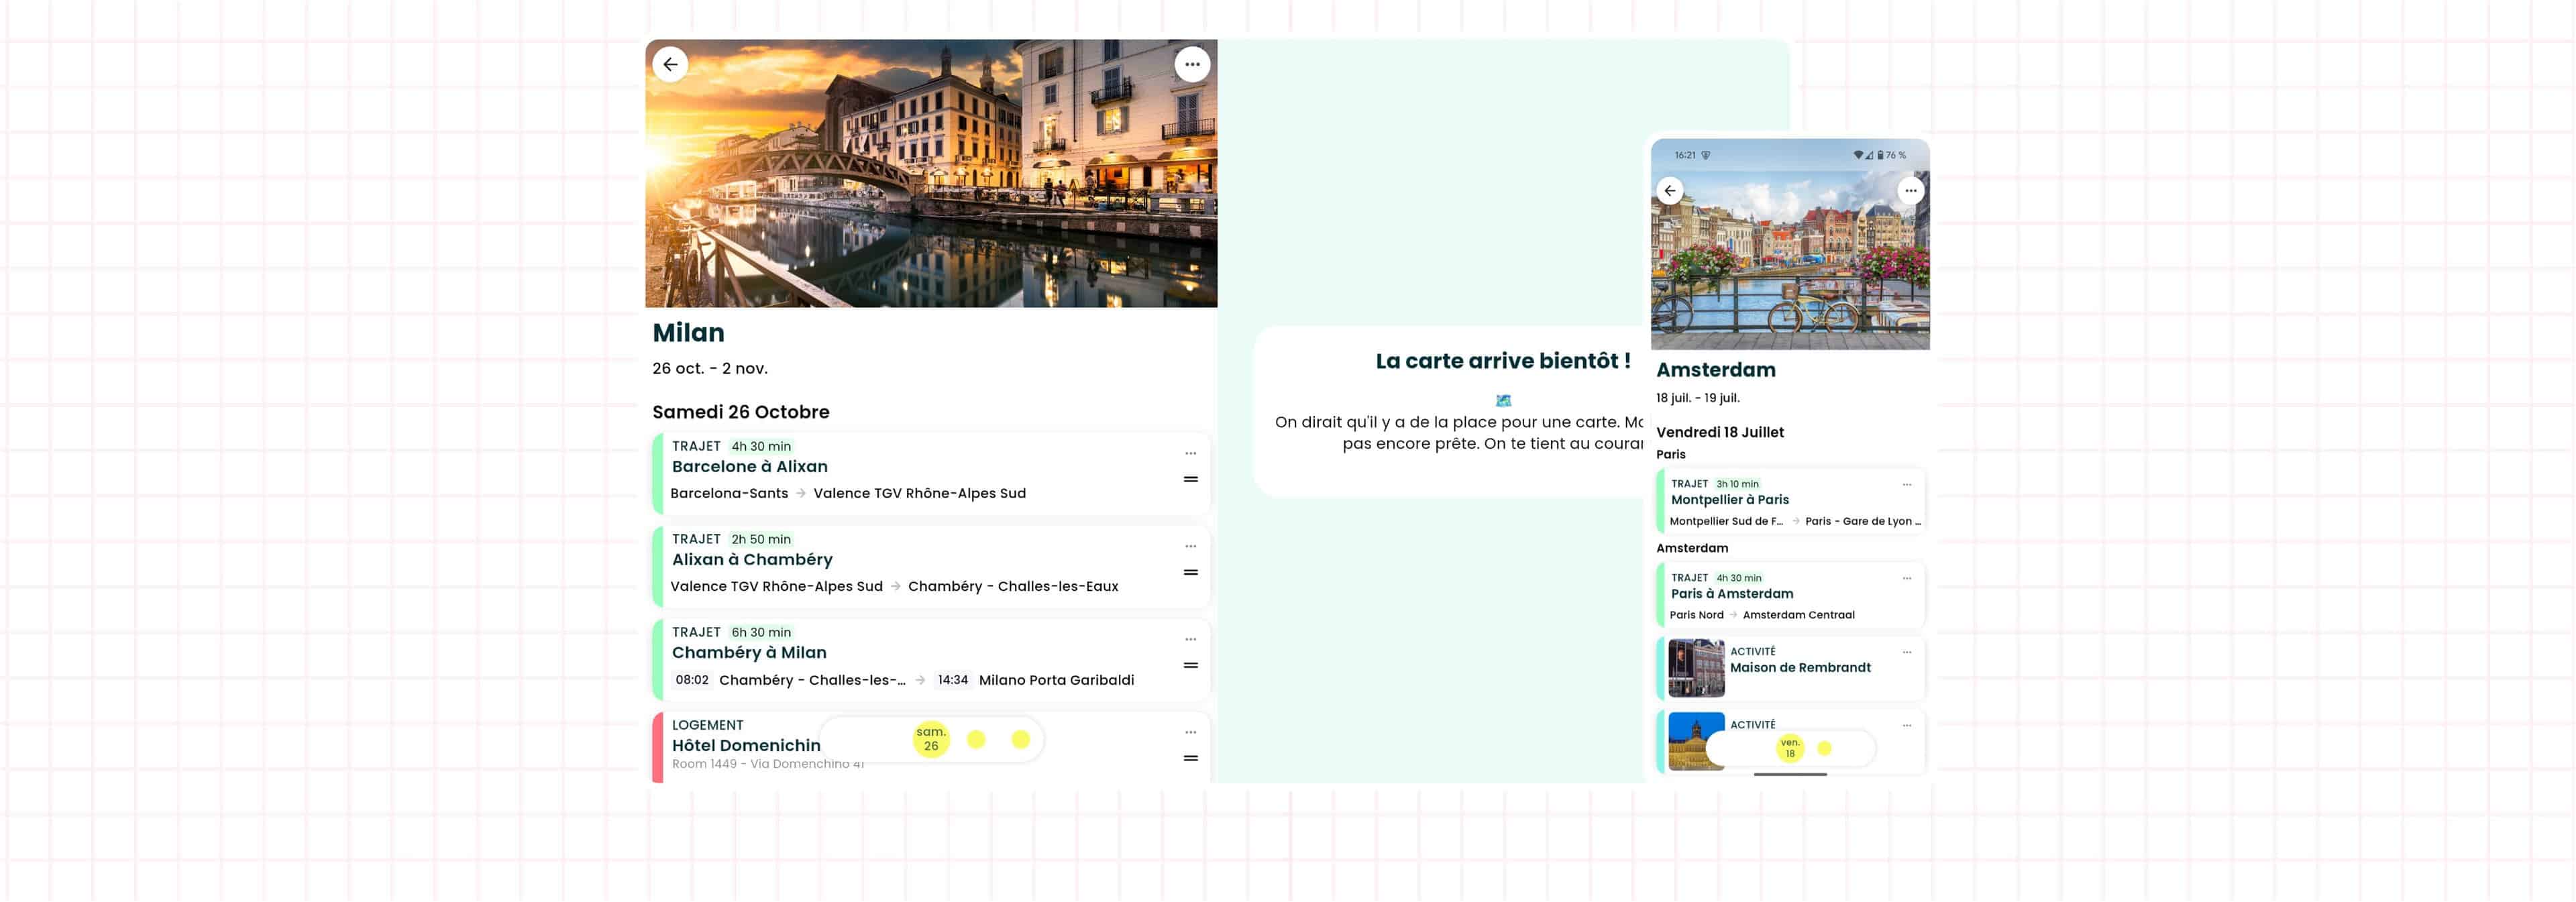The width and height of the screenshot is (2576, 902).
Task: Open Amsterdam trip three-dots menu
Action: pyautogui.click(x=1910, y=191)
